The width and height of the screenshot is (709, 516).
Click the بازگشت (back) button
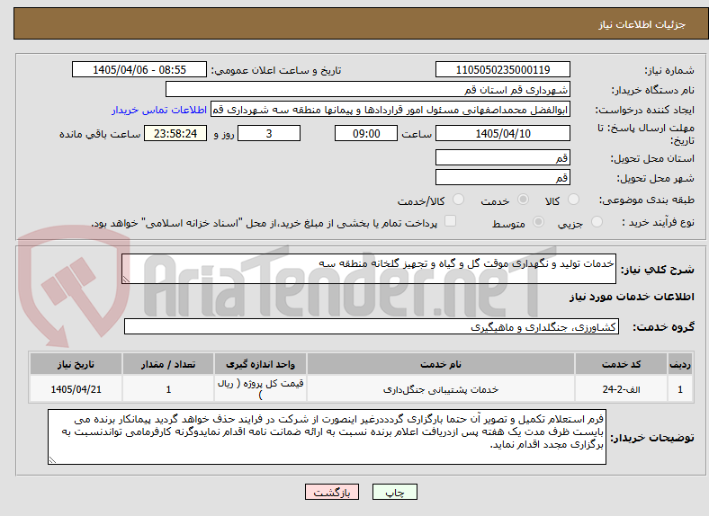tap(332, 492)
